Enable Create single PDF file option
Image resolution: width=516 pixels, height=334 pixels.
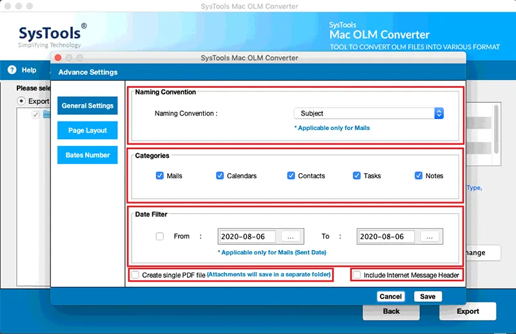135,275
